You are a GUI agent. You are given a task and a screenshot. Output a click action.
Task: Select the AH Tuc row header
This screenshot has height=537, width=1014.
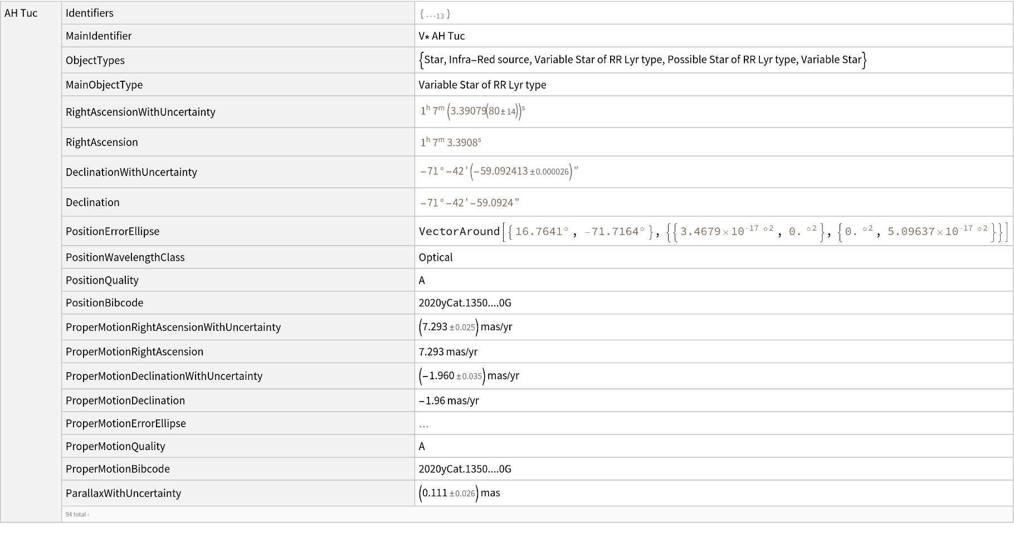[x=21, y=13]
